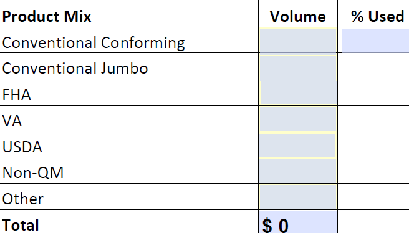Click the Product Mix header cell
This screenshot has width=409, height=233.
coord(47,16)
